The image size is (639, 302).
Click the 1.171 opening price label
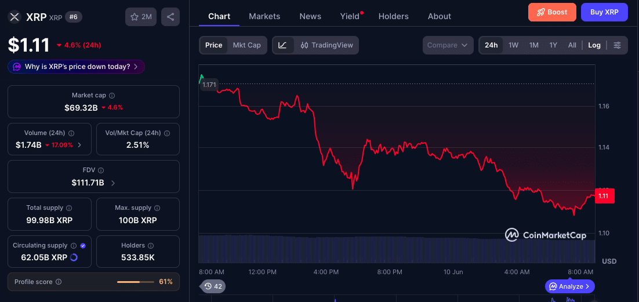point(209,85)
